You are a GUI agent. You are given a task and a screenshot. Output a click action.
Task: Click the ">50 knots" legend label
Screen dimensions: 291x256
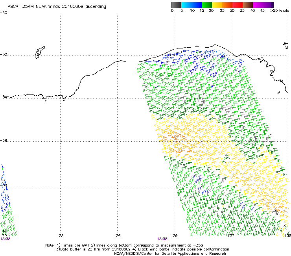(x=280, y=11)
